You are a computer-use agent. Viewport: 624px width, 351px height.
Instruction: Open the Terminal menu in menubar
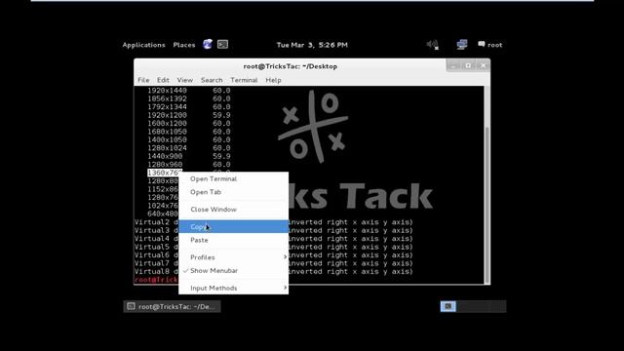244,80
